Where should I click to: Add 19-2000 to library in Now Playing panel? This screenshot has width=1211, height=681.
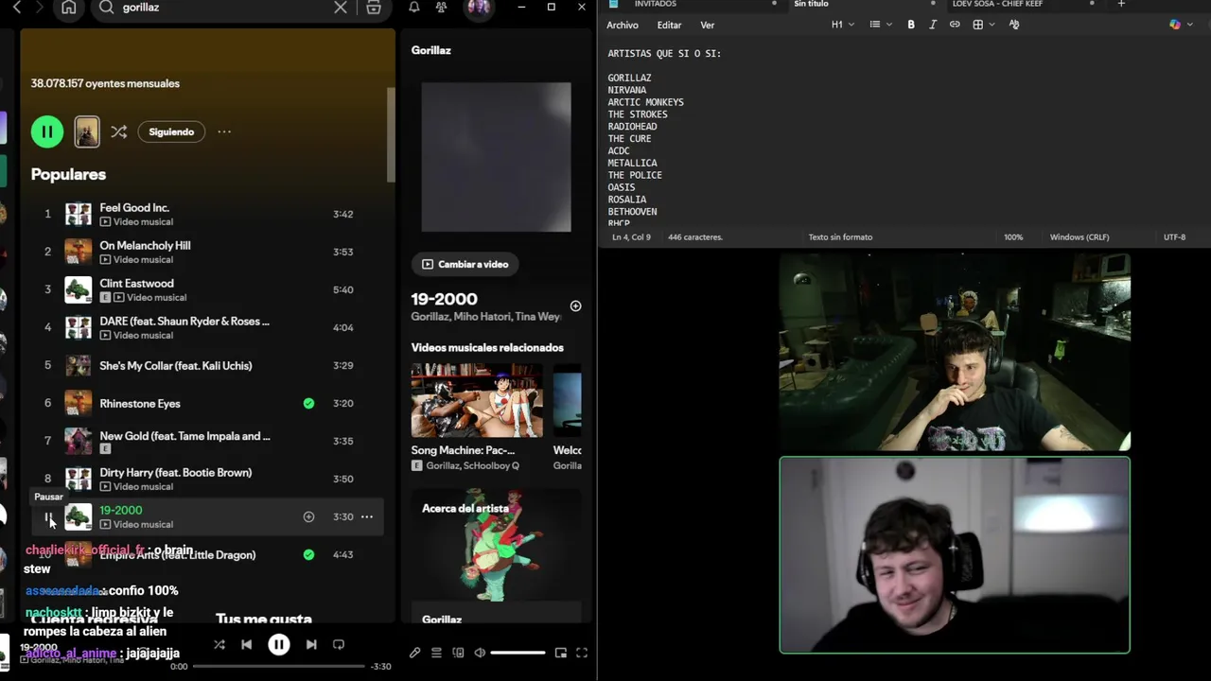tap(575, 306)
